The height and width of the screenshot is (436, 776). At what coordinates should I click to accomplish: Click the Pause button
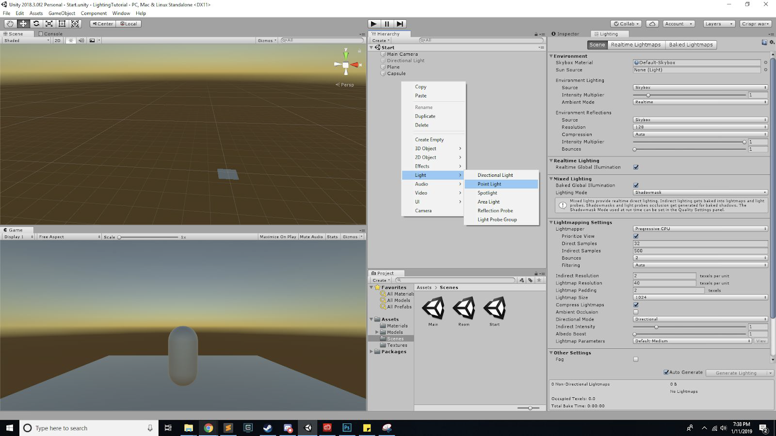387,24
